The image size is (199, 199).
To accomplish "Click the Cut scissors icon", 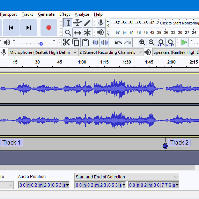I will click(66, 42).
